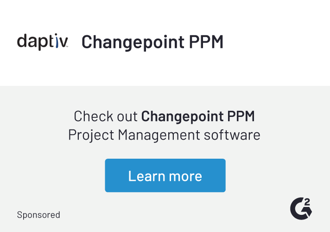Click the letter v in daptiv logo
The image size is (330, 232).
(63, 42)
